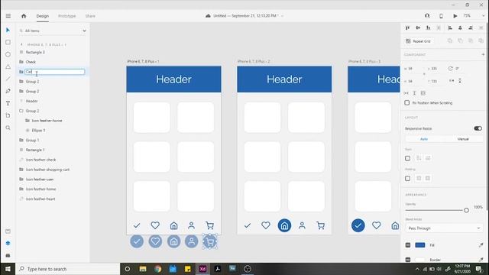Toggle the Border checkbox
Image resolution: width=489 pixels, height=275 pixels.
(x=408, y=260)
